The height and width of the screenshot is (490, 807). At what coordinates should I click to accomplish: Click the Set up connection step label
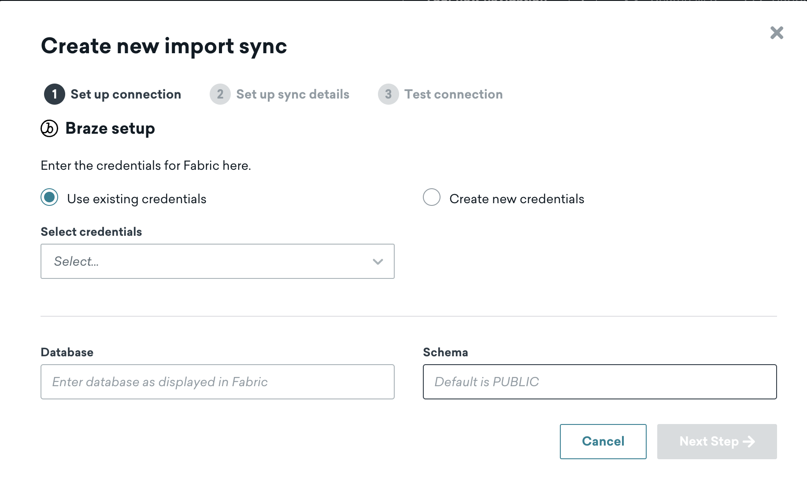[126, 94]
